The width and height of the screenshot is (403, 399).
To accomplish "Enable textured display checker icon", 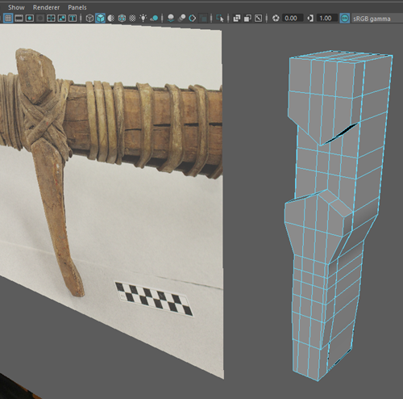I will [x=132, y=19].
